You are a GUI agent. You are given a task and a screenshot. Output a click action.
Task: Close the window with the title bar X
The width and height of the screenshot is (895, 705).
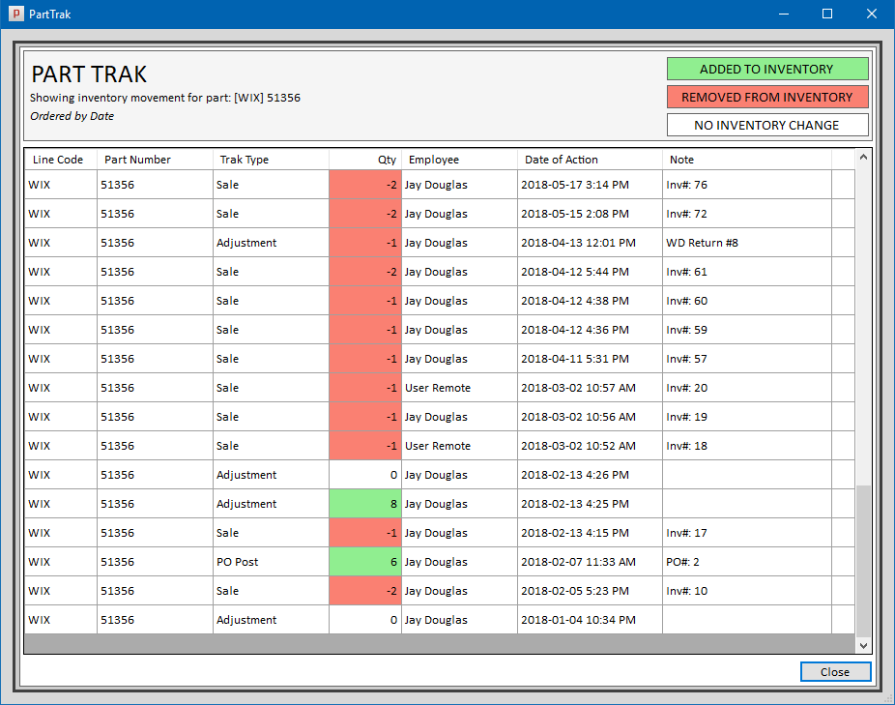[872, 14]
